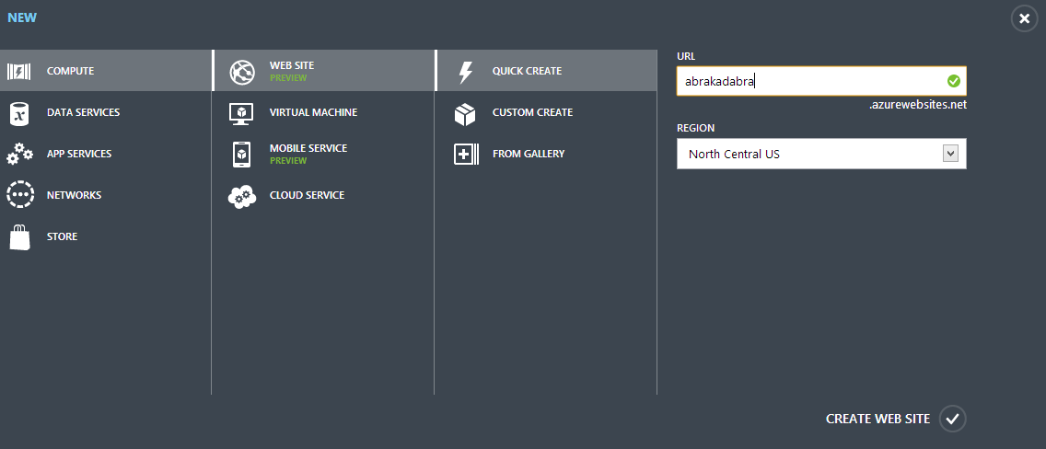Click the Region dropdown arrow button
This screenshot has width=1046, height=449.
pyautogui.click(x=950, y=154)
